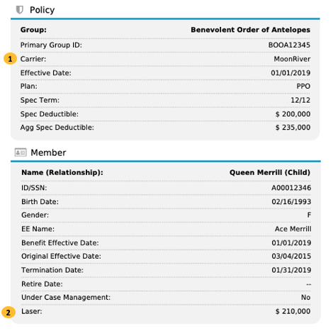333x331 pixels.
Task: Click the member name Queen Merrill (Child)
Action: [x=270, y=172]
